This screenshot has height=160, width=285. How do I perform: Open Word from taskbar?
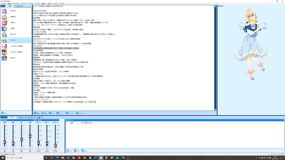point(95,158)
